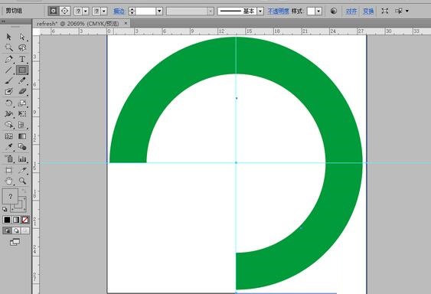Choose the Type tool
431x294 pixels.
[22, 59]
